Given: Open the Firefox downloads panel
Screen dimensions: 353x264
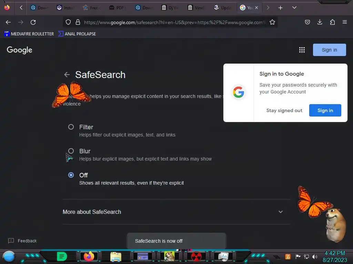Looking at the screenshot, I should tap(320, 22).
